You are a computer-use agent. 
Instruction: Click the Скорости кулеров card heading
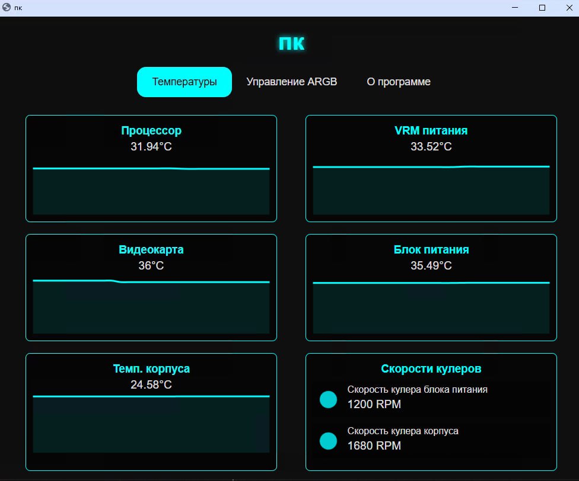point(431,369)
